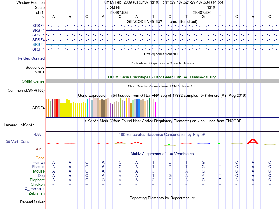279x209 pixels.
Task: Click the -4.5 conservation lower limit value
Action: tap(38, 149)
